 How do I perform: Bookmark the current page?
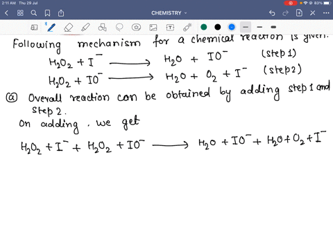click(47, 13)
